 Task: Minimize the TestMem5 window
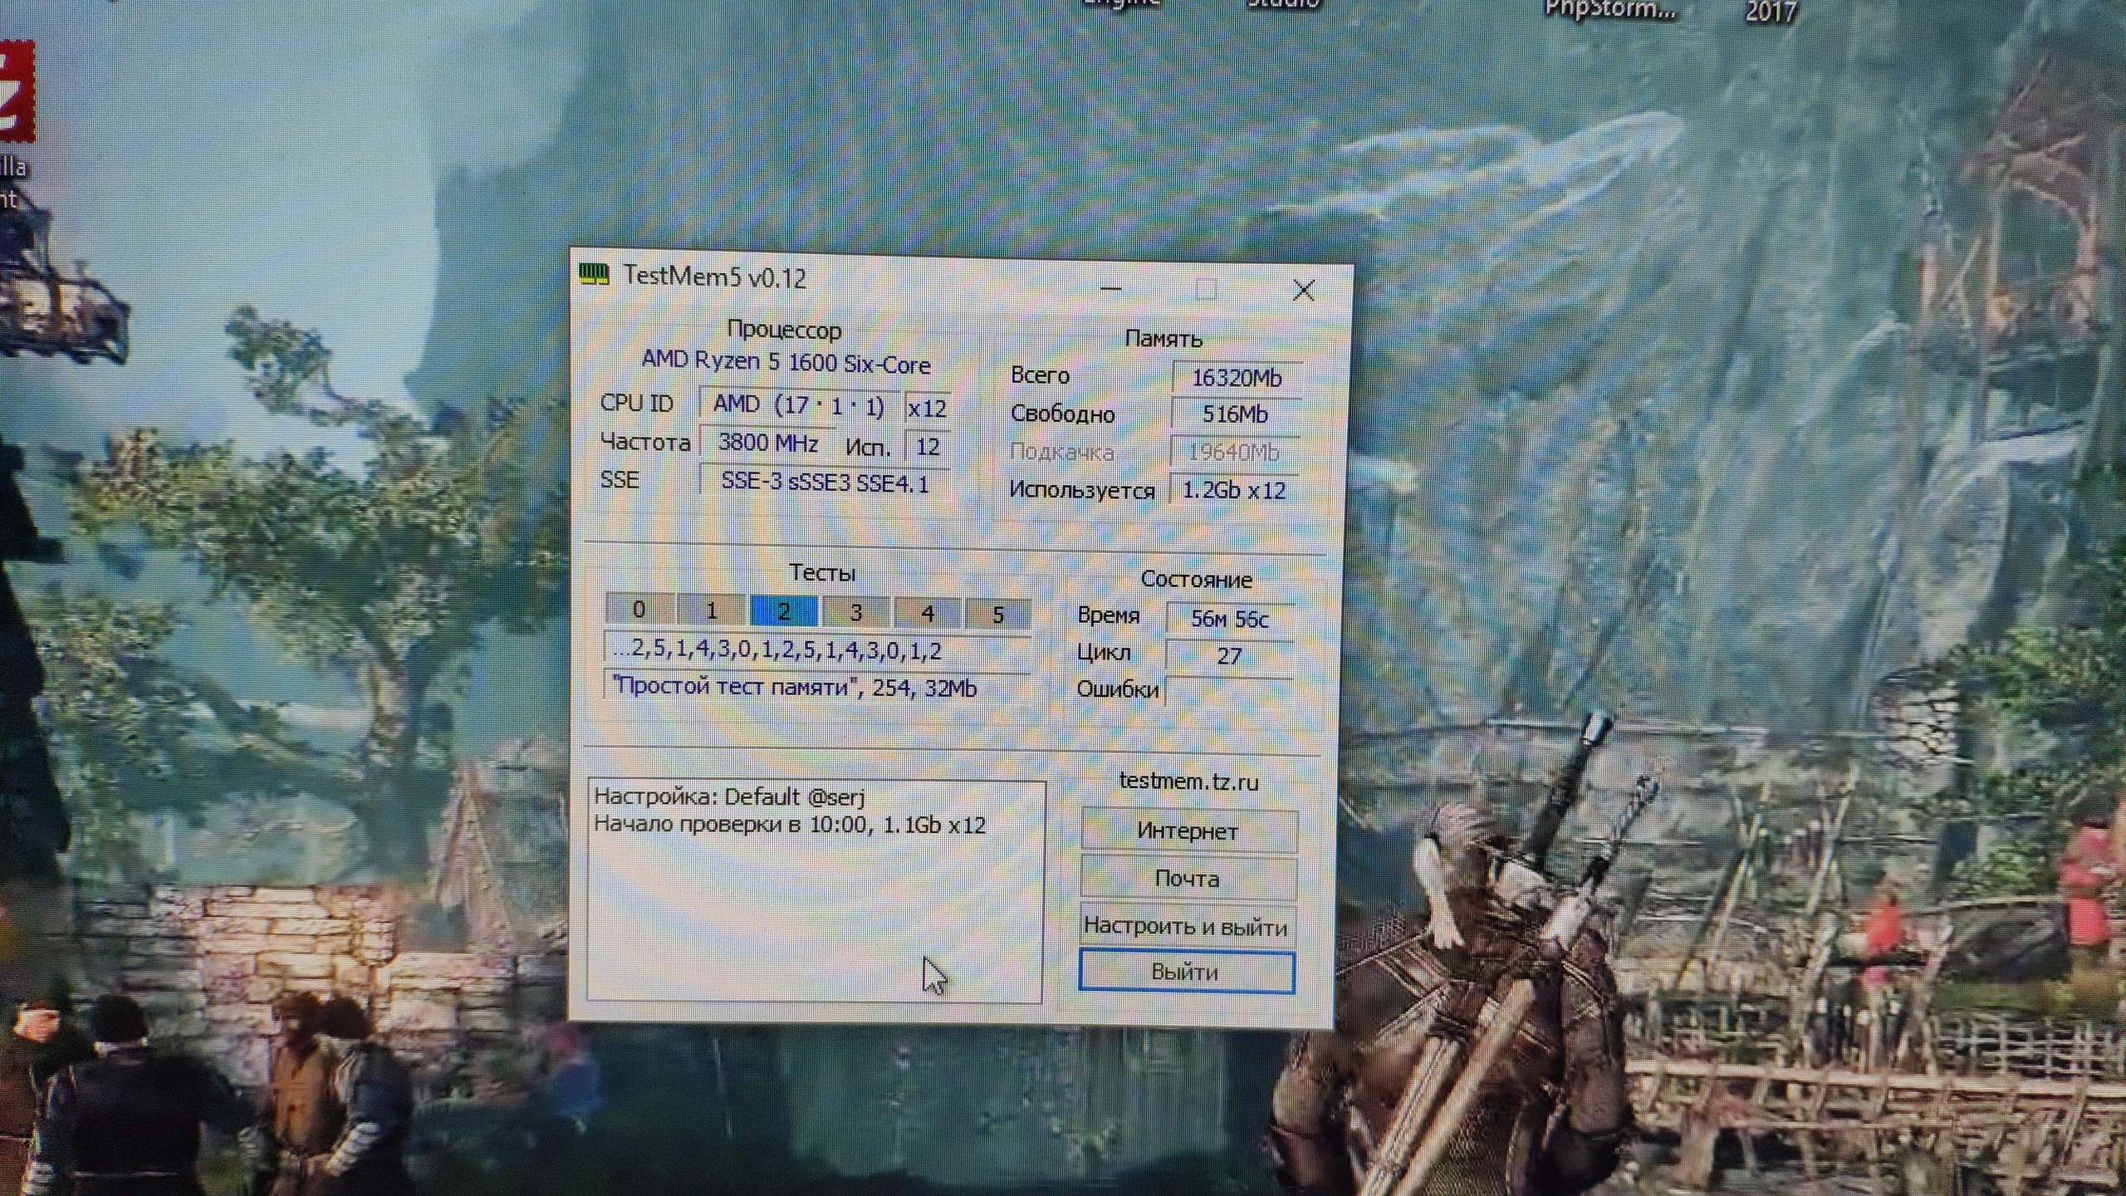pyautogui.click(x=1110, y=289)
